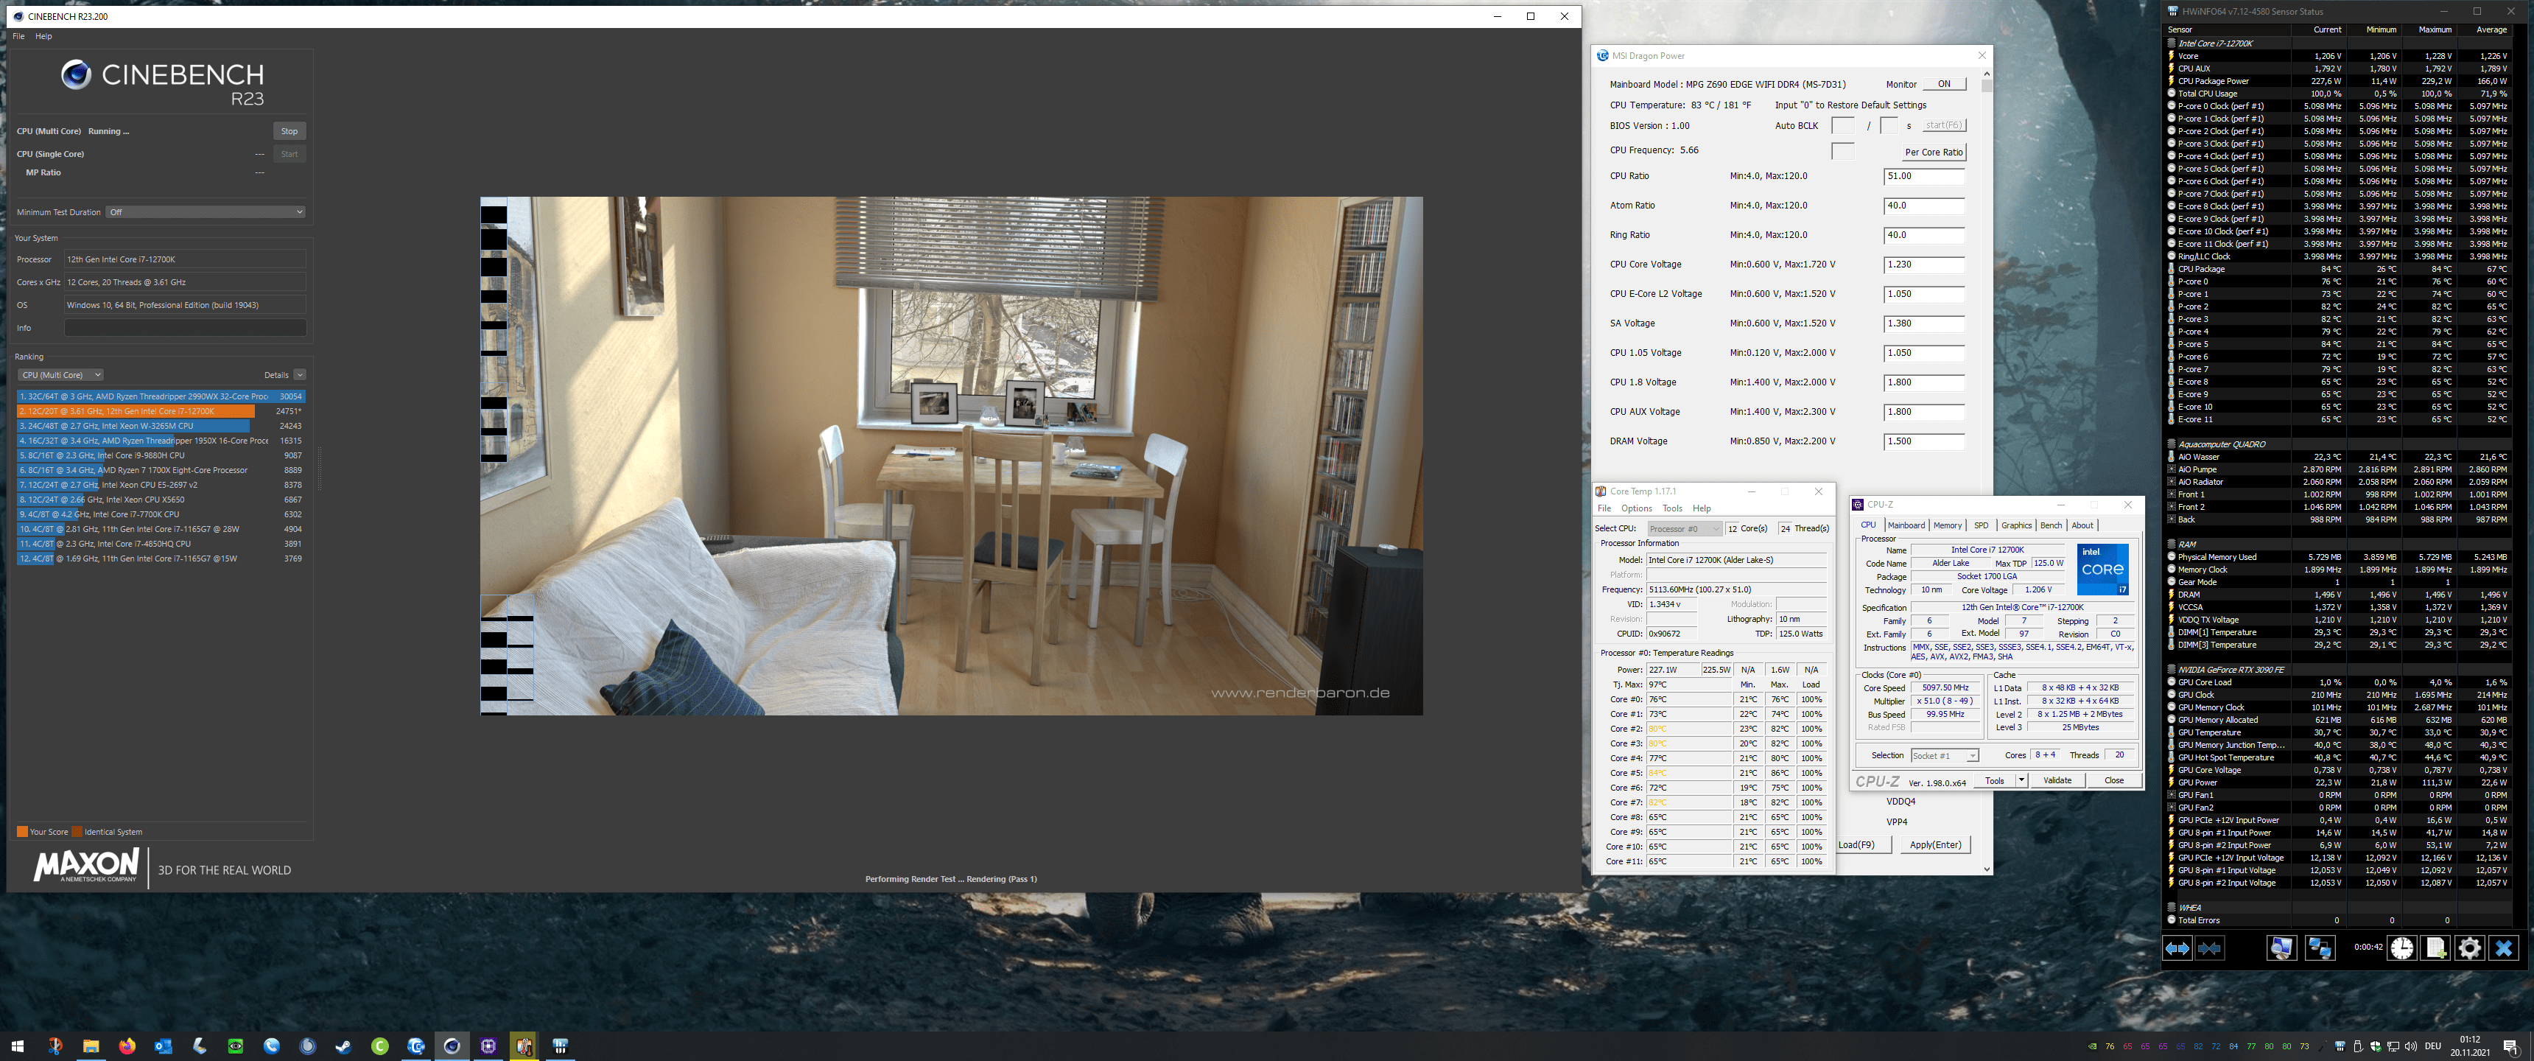Switch to Core Temp taskbar icon
Image resolution: width=2534 pixels, height=1061 pixels.
click(524, 1046)
